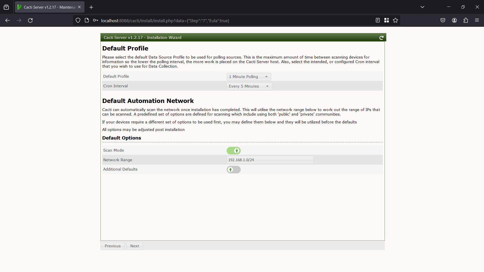Click the page info document icon
The image size is (484, 272).
87,20
